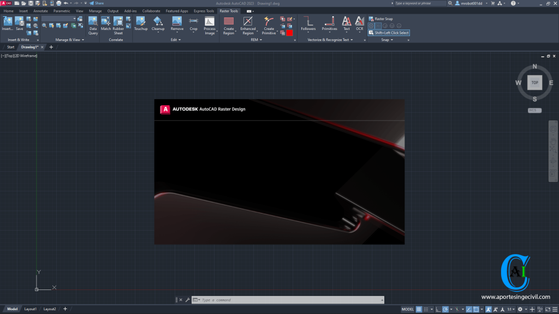Open the WCS coordinate system dropdown
This screenshot has width=559, height=314.
click(x=534, y=110)
